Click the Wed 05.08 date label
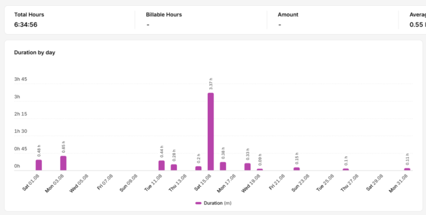Image resolution: width=426 pixels, height=215 pixels. [x=79, y=183]
